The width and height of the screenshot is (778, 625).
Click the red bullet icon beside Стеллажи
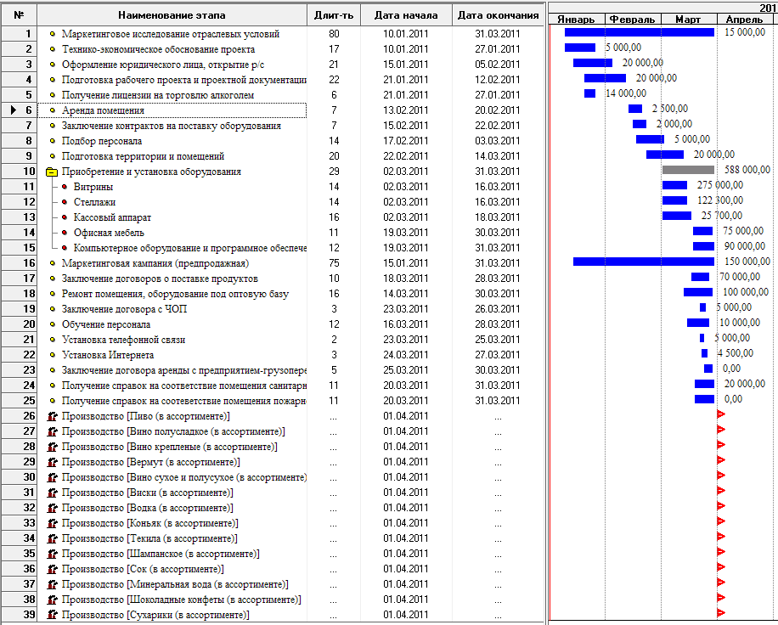click(65, 202)
